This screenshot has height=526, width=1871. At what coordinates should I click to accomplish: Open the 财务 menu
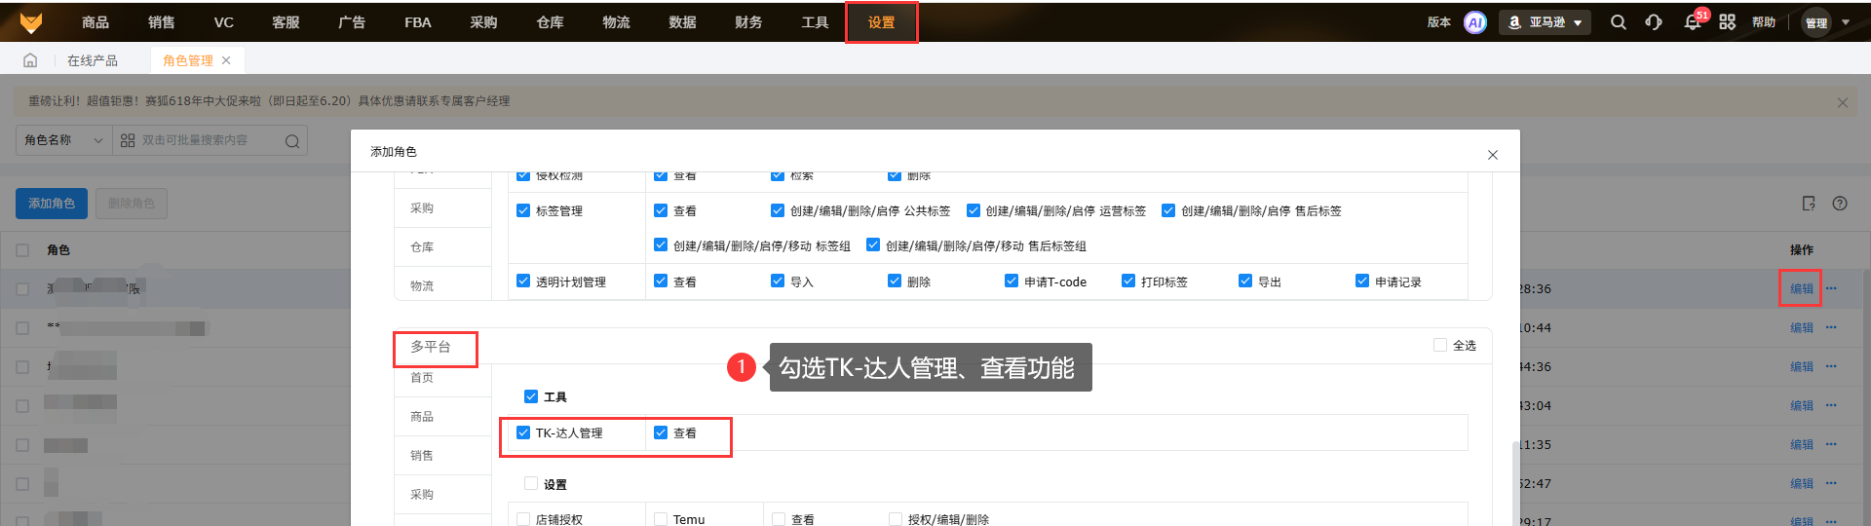pos(748,22)
